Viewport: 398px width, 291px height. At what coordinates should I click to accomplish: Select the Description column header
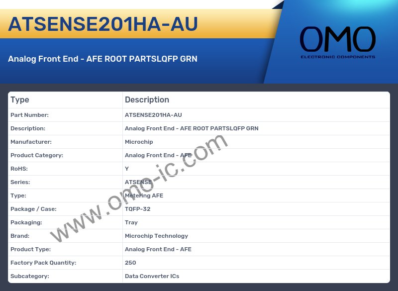[147, 100]
